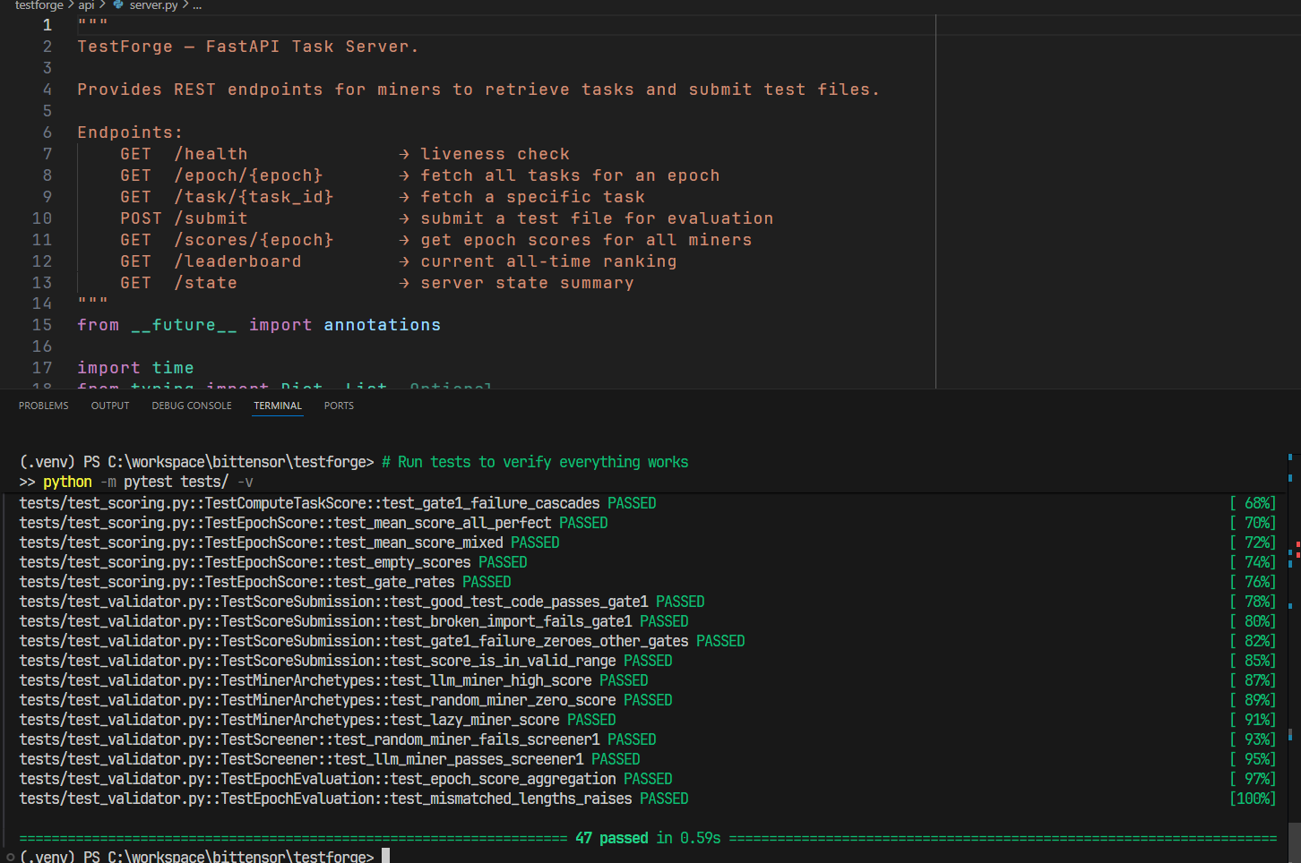Click the test_mismatched_lengths_raises test result line
The width and height of the screenshot is (1301, 863).
pyautogui.click(x=354, y=799)
